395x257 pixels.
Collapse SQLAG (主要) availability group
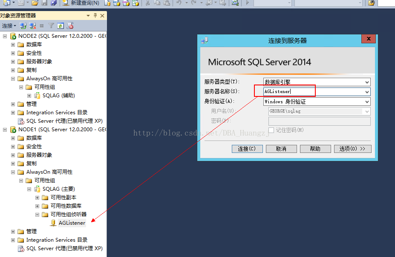29,189
